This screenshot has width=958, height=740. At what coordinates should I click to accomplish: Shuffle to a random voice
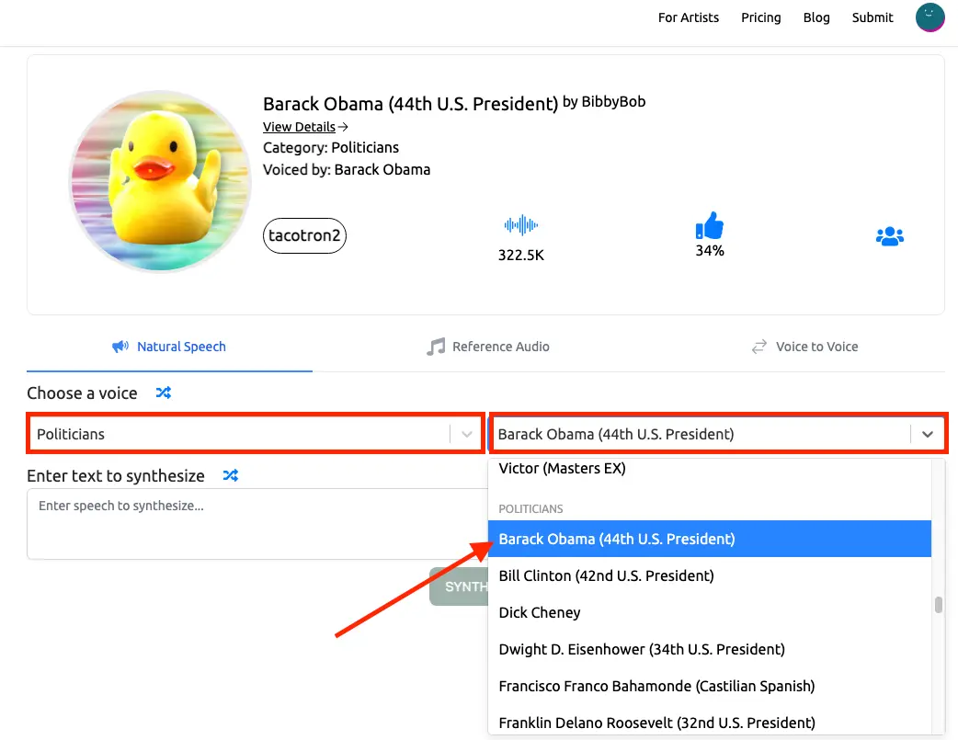point(163,393)
